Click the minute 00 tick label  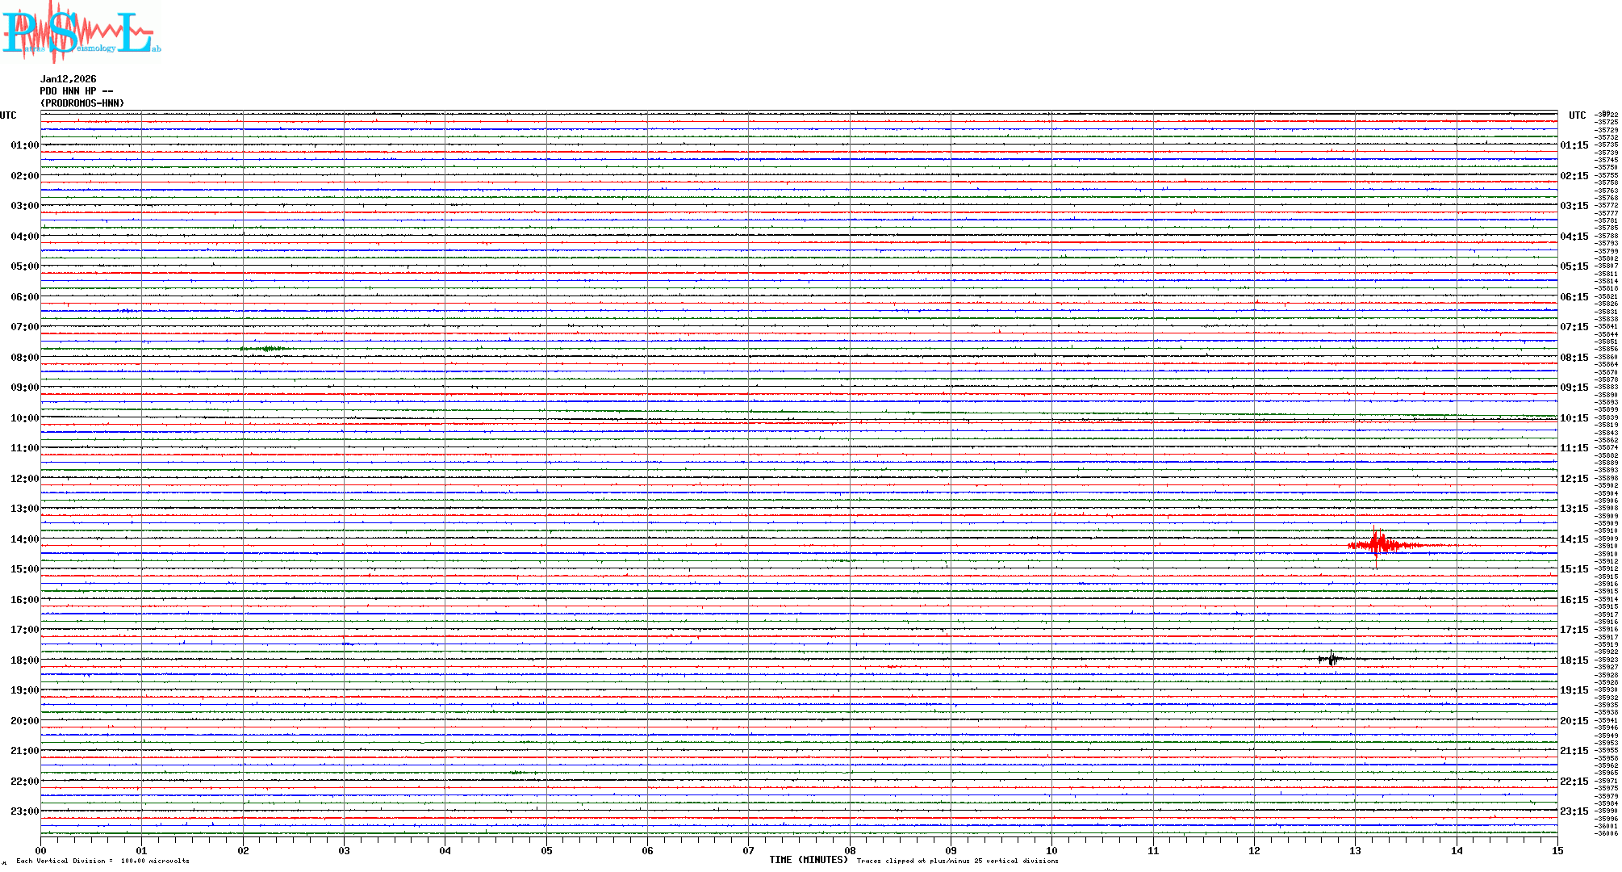[x=40, y=850]
